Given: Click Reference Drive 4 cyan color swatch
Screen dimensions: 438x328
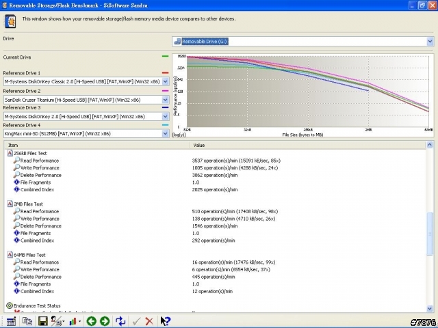Looking at the screenshot, I should tap(166, 125).
